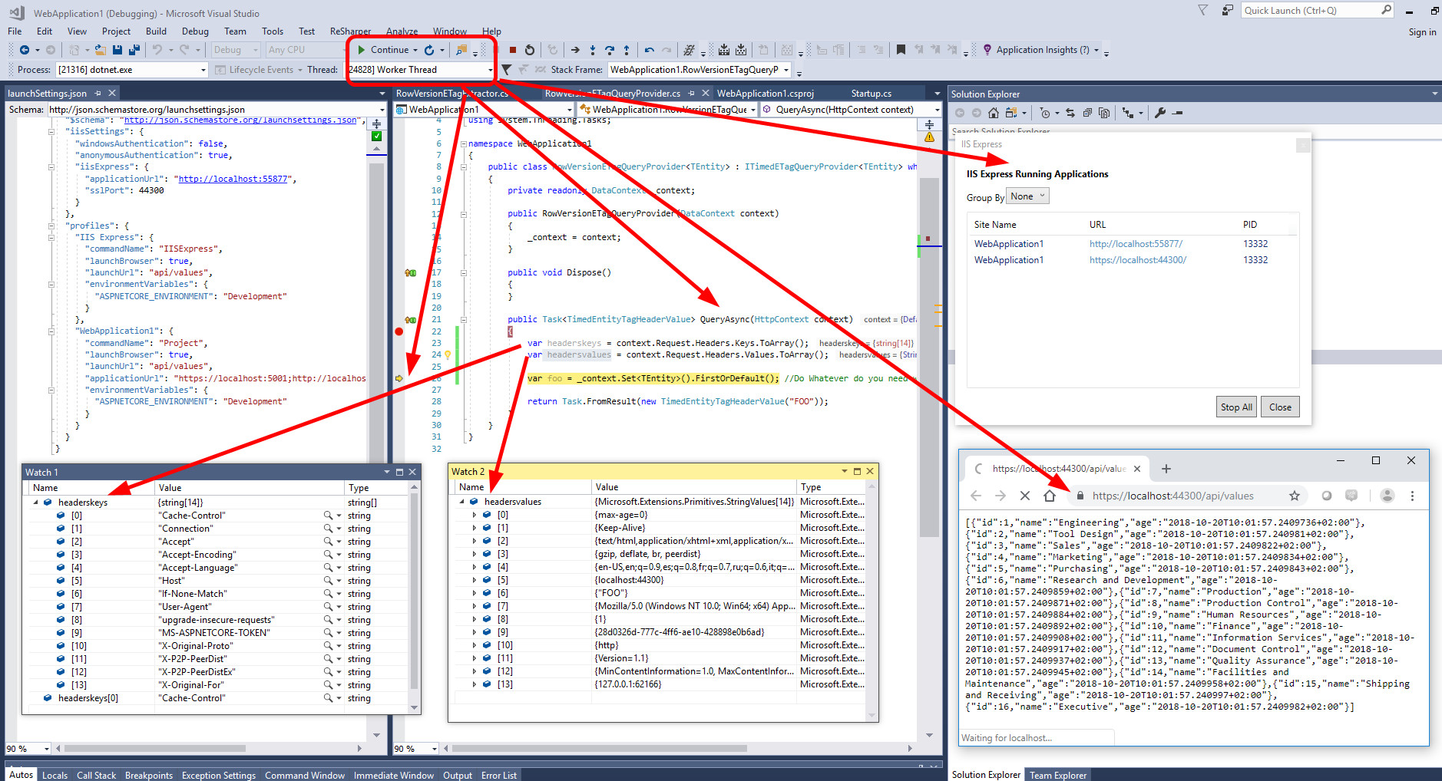This screenshot has height=781, width=1442.
Task: Toggle the breakpoint dot in the margin
Action: pos(399,331)
